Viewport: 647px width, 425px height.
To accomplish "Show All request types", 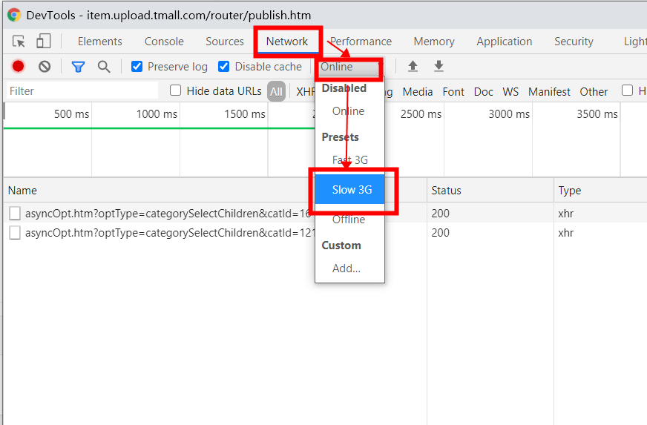I will 276,92.
